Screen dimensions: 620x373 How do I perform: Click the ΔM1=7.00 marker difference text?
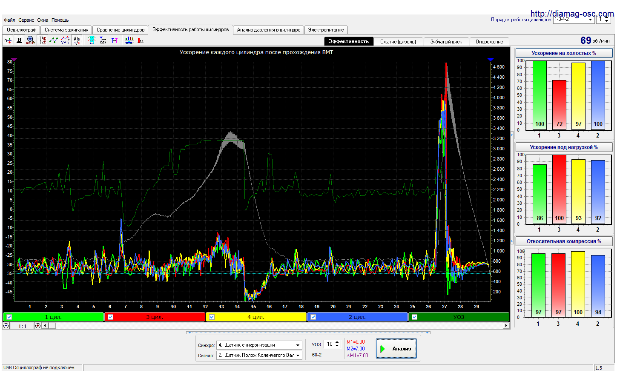pyautogui.click(x=357, y=356)
